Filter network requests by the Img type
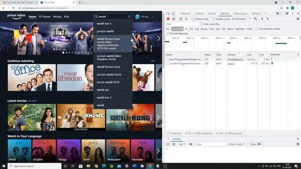The height and width of the screenshot is (169, 301). point(197,29)
